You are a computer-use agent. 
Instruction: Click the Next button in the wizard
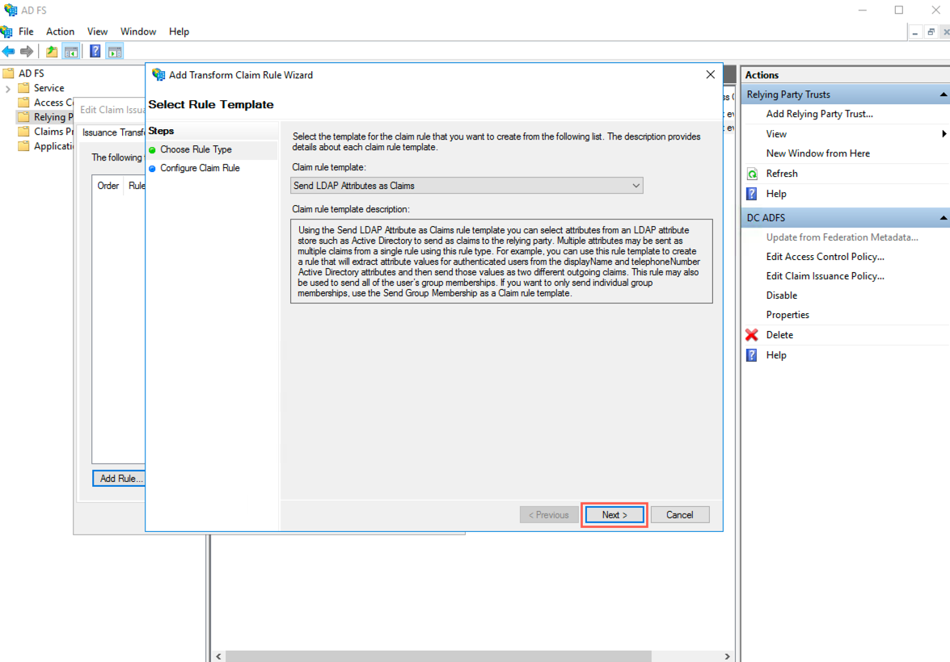[614, 514]
